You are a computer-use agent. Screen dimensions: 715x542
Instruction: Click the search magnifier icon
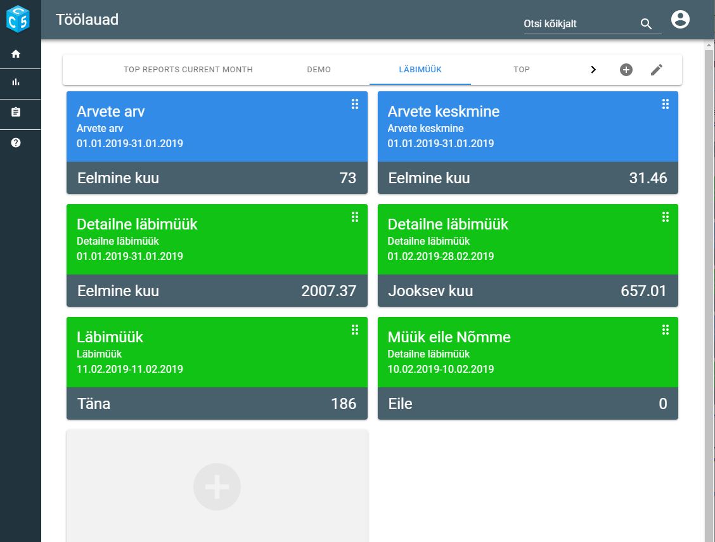(646, 24)
